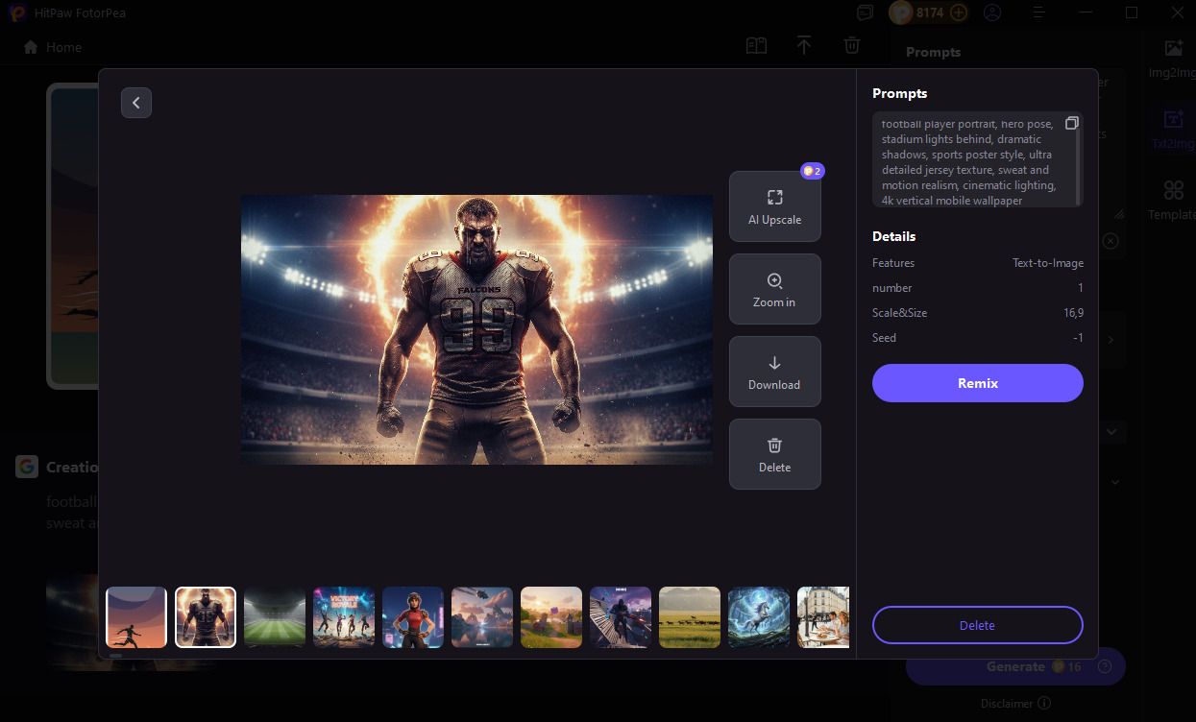Open the delete icon in the top toolbar
Screen dimensions: 1196x722
[x=851, y=45]
